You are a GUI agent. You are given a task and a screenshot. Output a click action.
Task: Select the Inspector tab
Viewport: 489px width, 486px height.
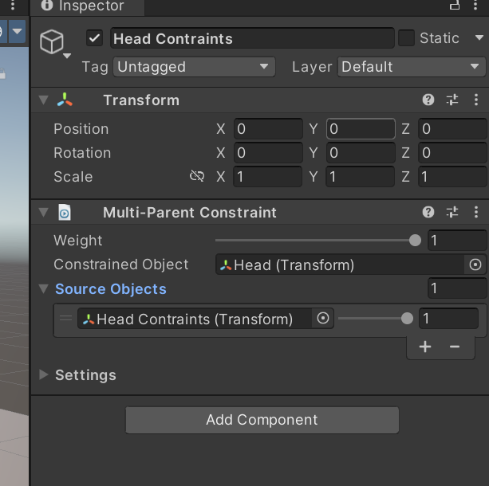[87, 6]
